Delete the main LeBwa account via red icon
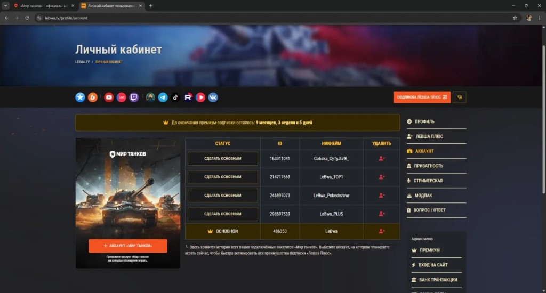This screenshot has width=546, height=293. point(382,231)
